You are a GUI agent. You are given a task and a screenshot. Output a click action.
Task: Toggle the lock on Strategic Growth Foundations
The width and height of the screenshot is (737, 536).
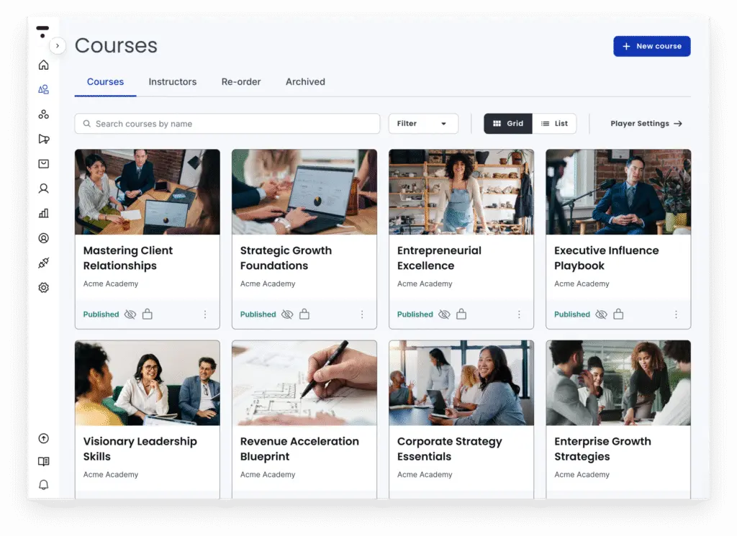304,314
